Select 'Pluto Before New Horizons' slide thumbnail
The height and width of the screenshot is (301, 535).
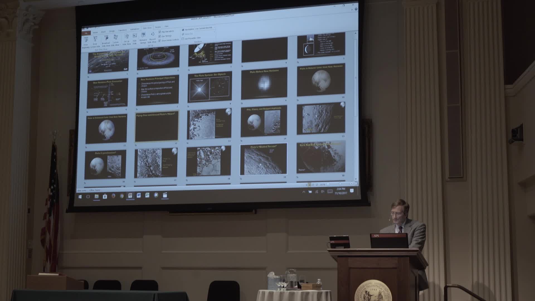pos(264,84)
